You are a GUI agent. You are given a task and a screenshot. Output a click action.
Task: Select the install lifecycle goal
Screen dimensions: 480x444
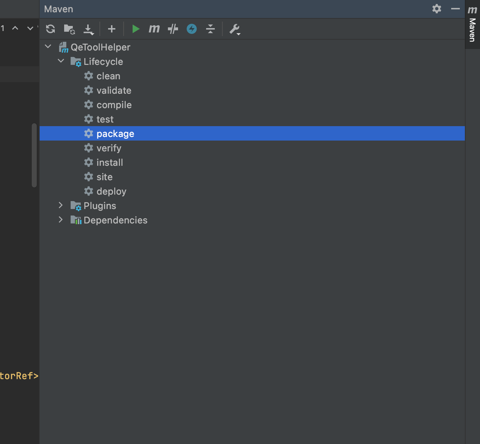click(252, 163)
